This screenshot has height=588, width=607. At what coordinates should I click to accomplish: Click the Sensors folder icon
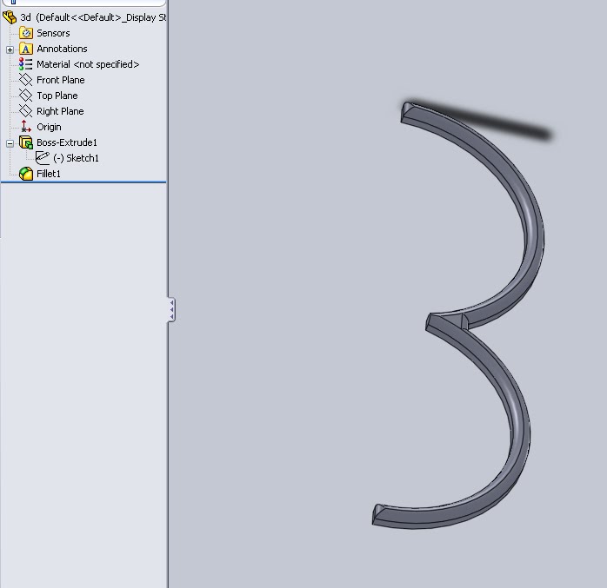click(x=26, y=33)
